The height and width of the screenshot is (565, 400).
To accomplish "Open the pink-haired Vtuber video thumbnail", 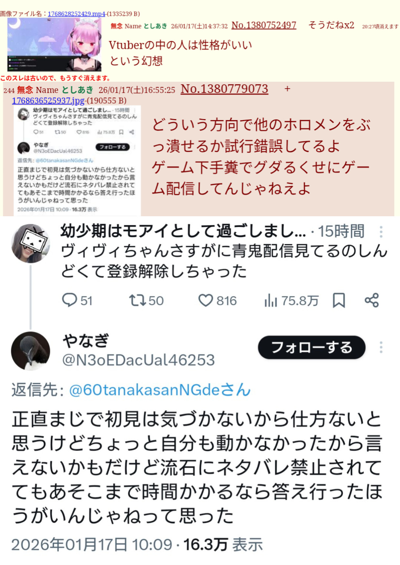I will pos(54,45).
